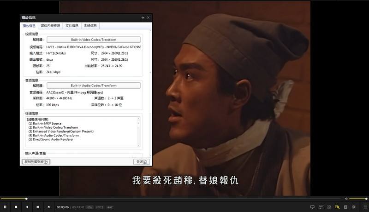
Task: Toggle the 360° video mode icon
Action: 321,207
